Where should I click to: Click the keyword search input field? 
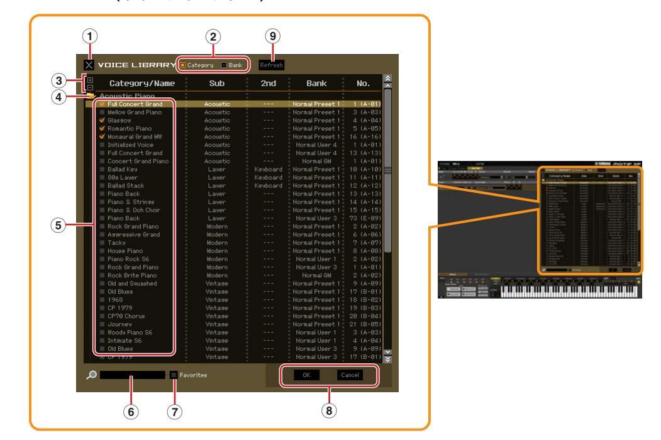132,375
